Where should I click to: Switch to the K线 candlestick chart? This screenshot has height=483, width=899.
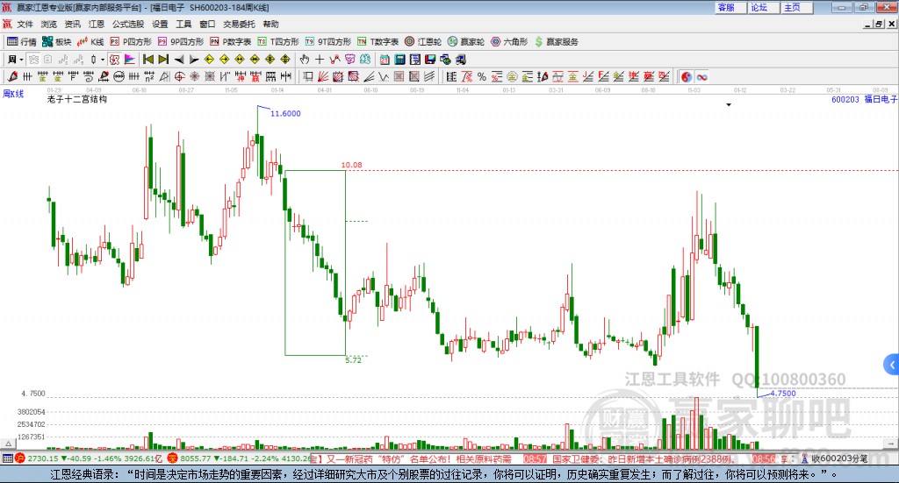click(90, 42)
